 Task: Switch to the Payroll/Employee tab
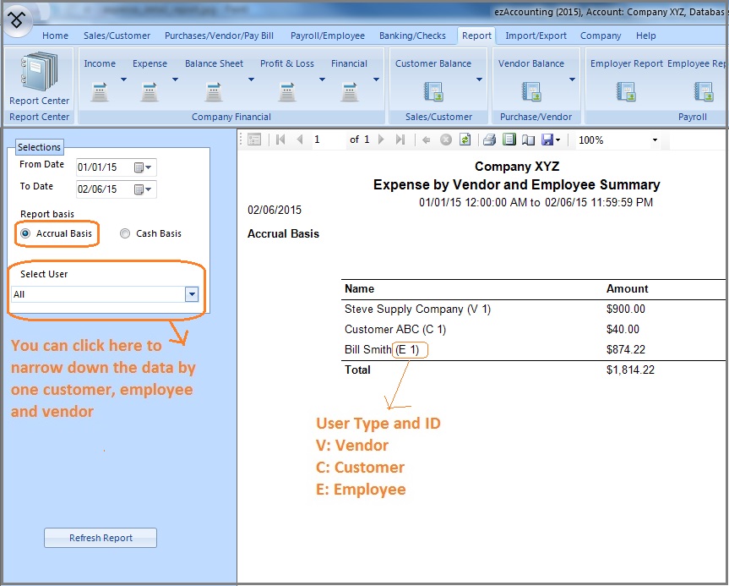[327, 36]
